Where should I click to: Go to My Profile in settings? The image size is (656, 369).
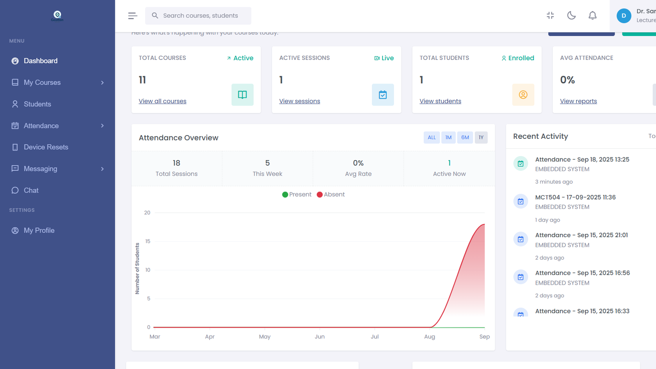point(39,231)
